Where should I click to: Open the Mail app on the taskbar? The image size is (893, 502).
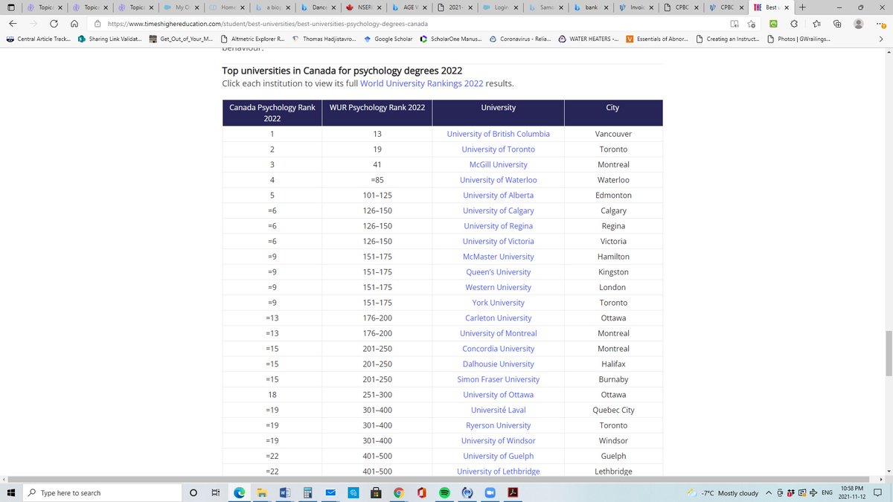(331, 492)
